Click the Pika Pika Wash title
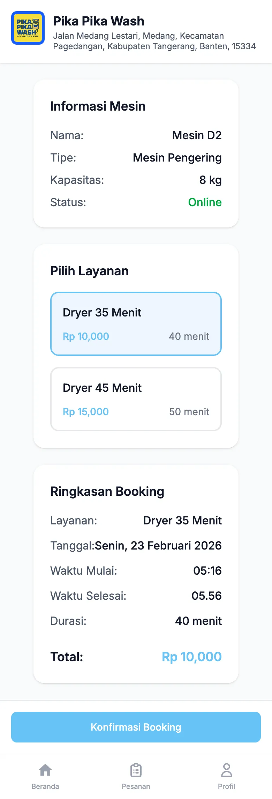 (x=99, y=21)
